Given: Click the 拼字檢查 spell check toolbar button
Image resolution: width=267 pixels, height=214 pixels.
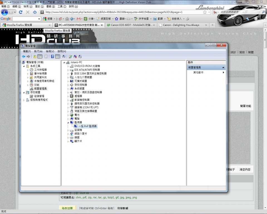Looking at the screenshot, I should 141,19.
